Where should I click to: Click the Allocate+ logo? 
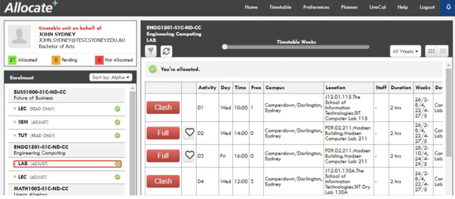[31, 7]
